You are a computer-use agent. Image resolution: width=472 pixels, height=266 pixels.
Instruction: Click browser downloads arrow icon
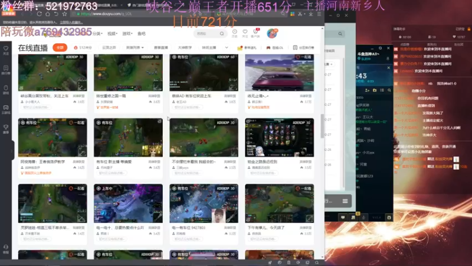[311, 14]
